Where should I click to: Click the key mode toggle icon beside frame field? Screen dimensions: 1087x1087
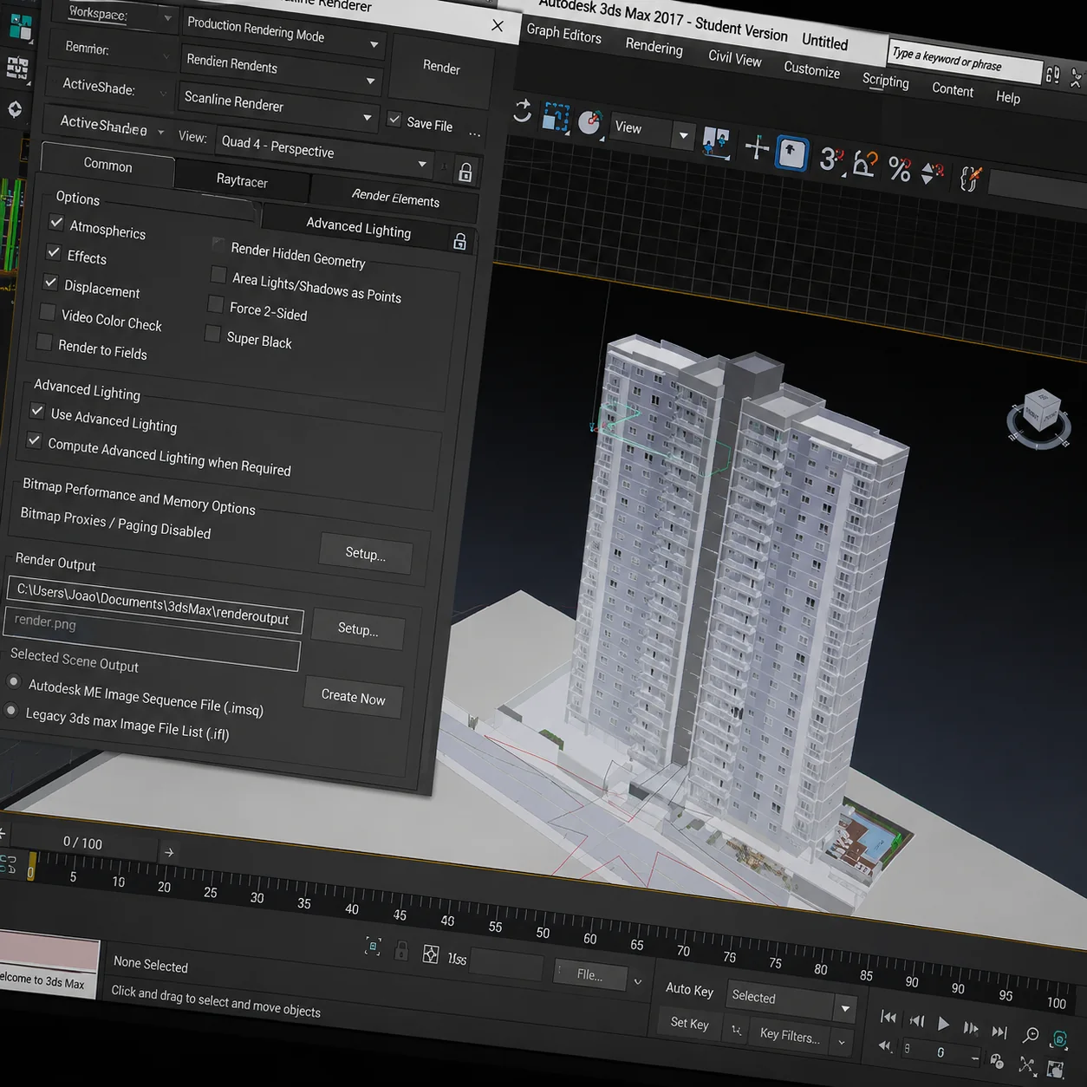[x=885, y=1045]
